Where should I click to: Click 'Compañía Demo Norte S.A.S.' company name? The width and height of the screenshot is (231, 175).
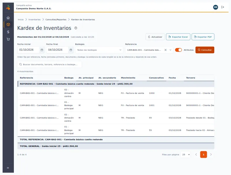[x=34, y=9]
